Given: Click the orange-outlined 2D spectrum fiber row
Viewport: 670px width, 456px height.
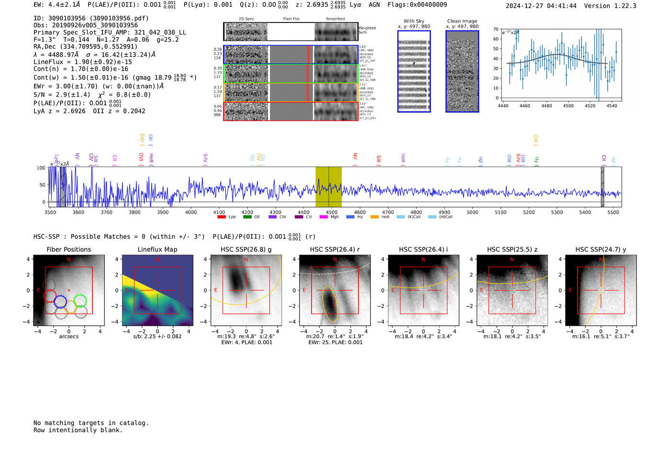Looking at the screenshot, I should point(290,92).
